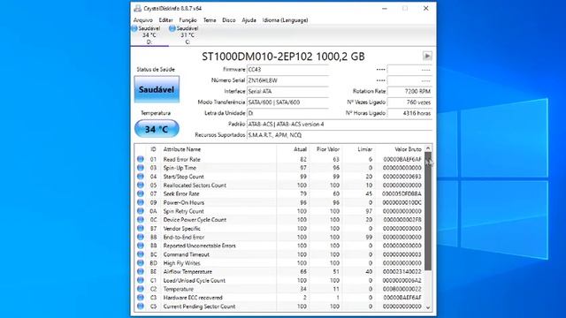Click status circle for Reallocated Sectors Count
This screenshot has height=318, width=566.
tap(141, 185)
